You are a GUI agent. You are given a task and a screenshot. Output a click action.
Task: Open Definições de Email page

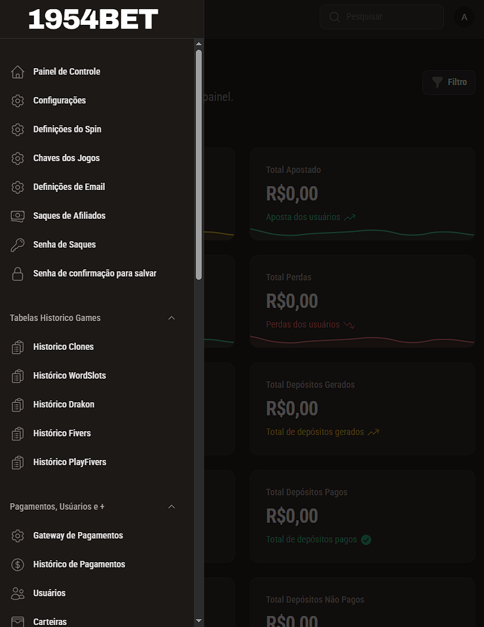(x=69, y=187)
